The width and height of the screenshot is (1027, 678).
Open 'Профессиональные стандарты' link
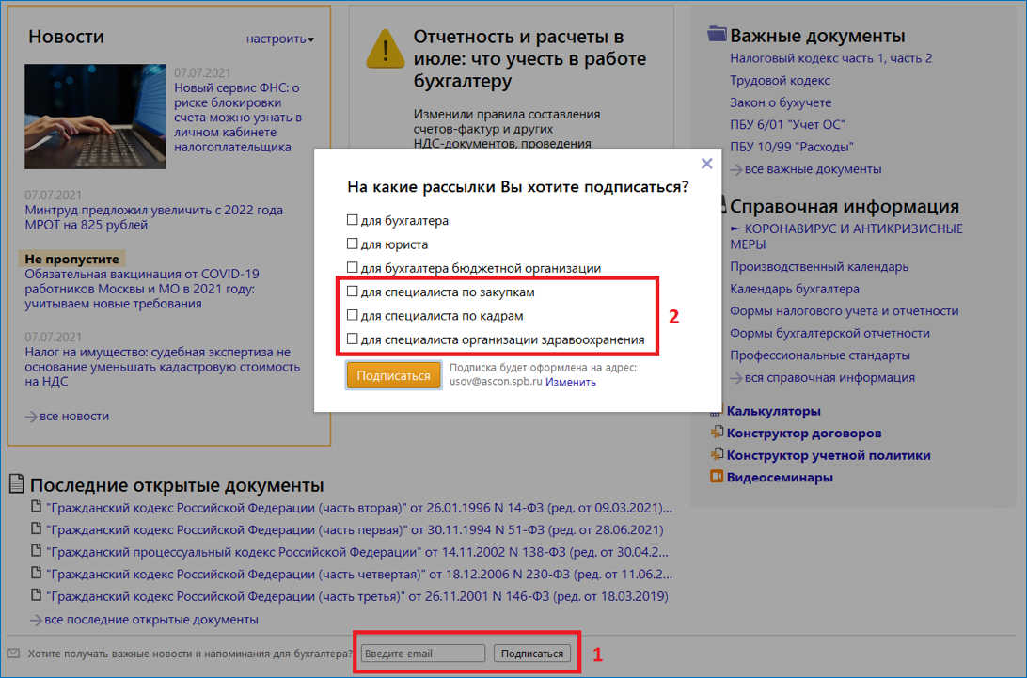click(820, 355)
